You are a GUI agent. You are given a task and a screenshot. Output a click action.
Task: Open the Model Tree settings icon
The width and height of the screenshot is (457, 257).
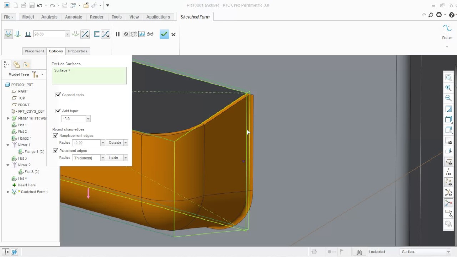[35, 74]
